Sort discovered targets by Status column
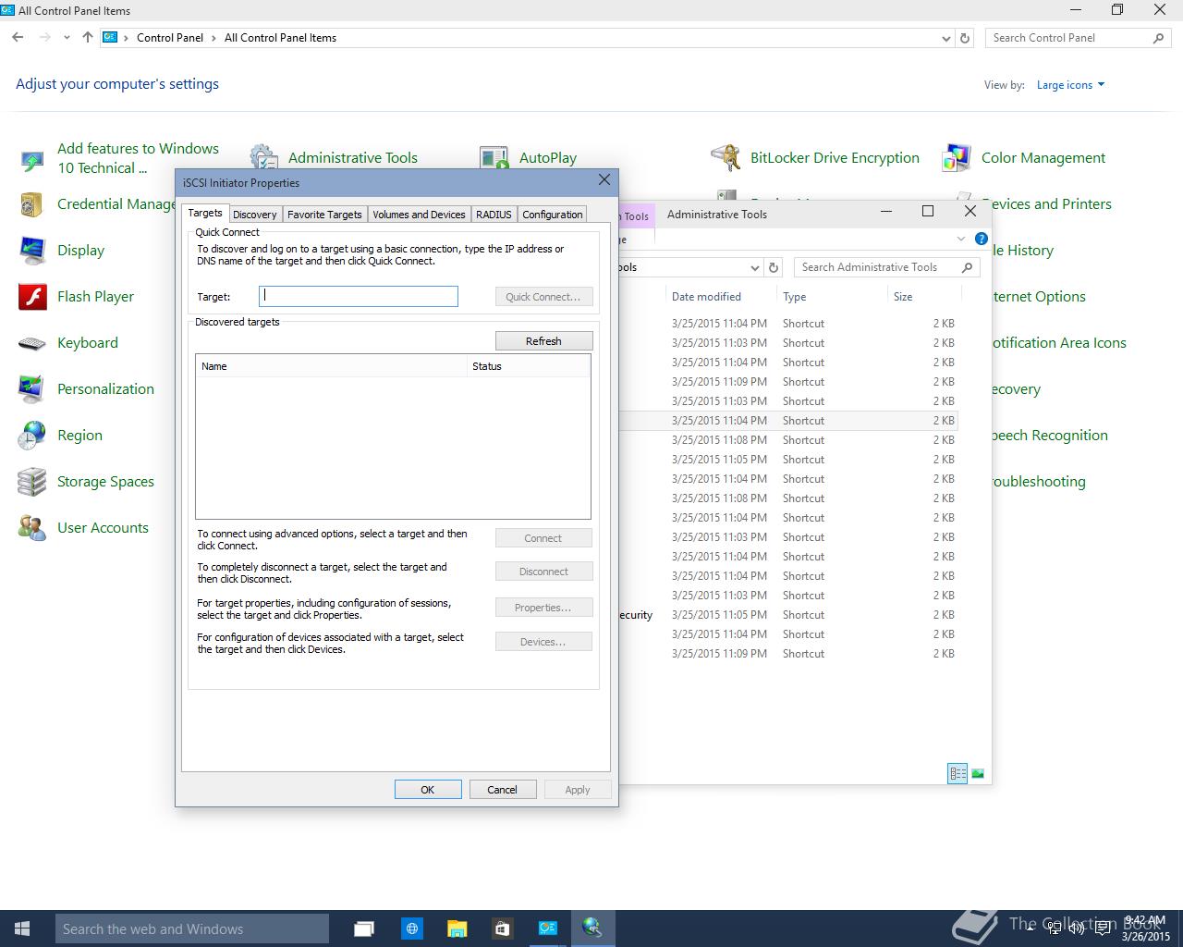1183x947 pixels. (x=528, y=366)
